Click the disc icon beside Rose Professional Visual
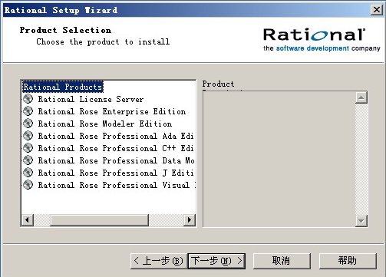Viewport: 386px width, 277px height. 28,185
